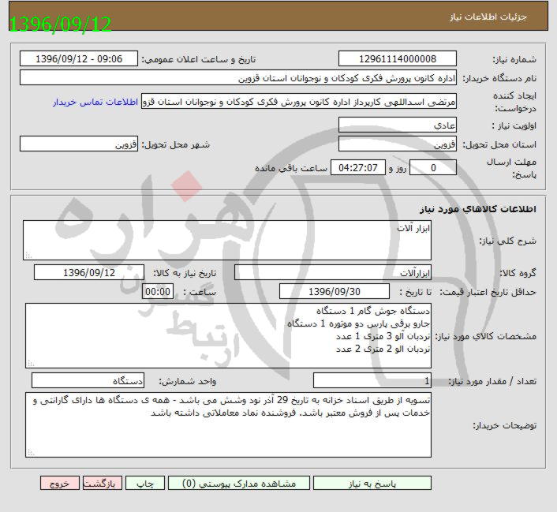The image size is (557, 512).
Task: Click the شرح کلی نیاز text area
Action: [227, 240]
